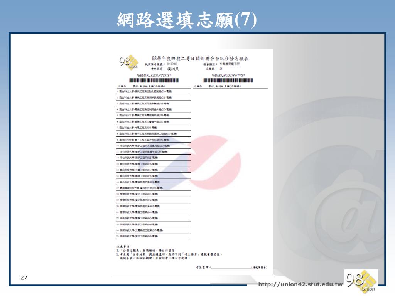Select choice row 12 資訊工程系 (035-電機)

tap(154, 158)
